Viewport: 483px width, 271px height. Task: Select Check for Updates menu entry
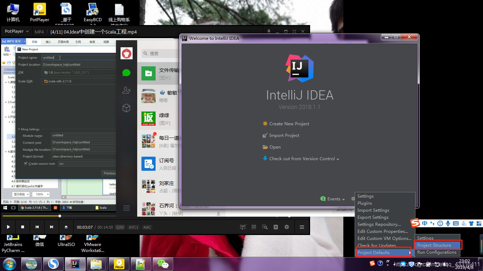(377, 245)
